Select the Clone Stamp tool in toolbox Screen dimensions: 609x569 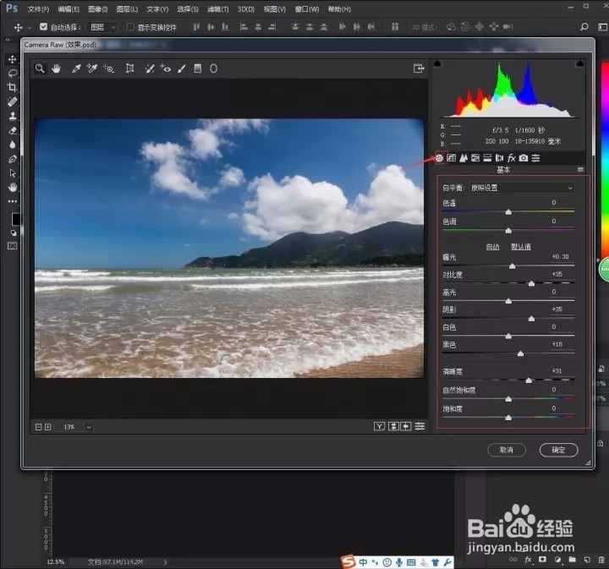pos(13,116)
